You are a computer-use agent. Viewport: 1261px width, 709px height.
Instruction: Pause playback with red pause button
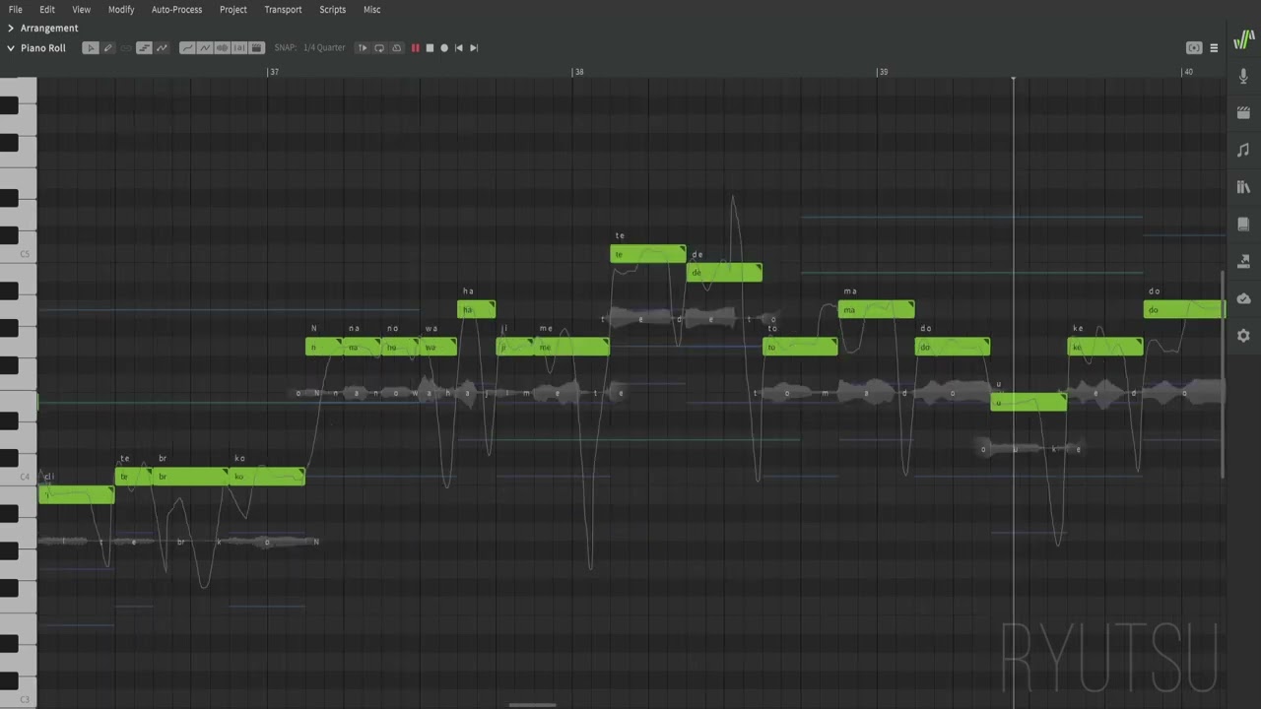415,47
